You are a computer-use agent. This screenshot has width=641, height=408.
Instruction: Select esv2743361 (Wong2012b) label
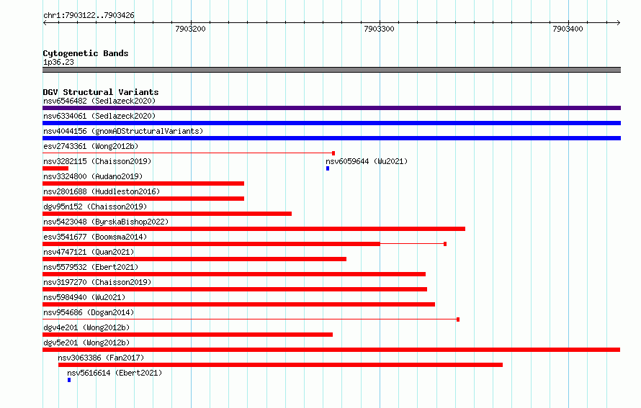pos(91,146)
